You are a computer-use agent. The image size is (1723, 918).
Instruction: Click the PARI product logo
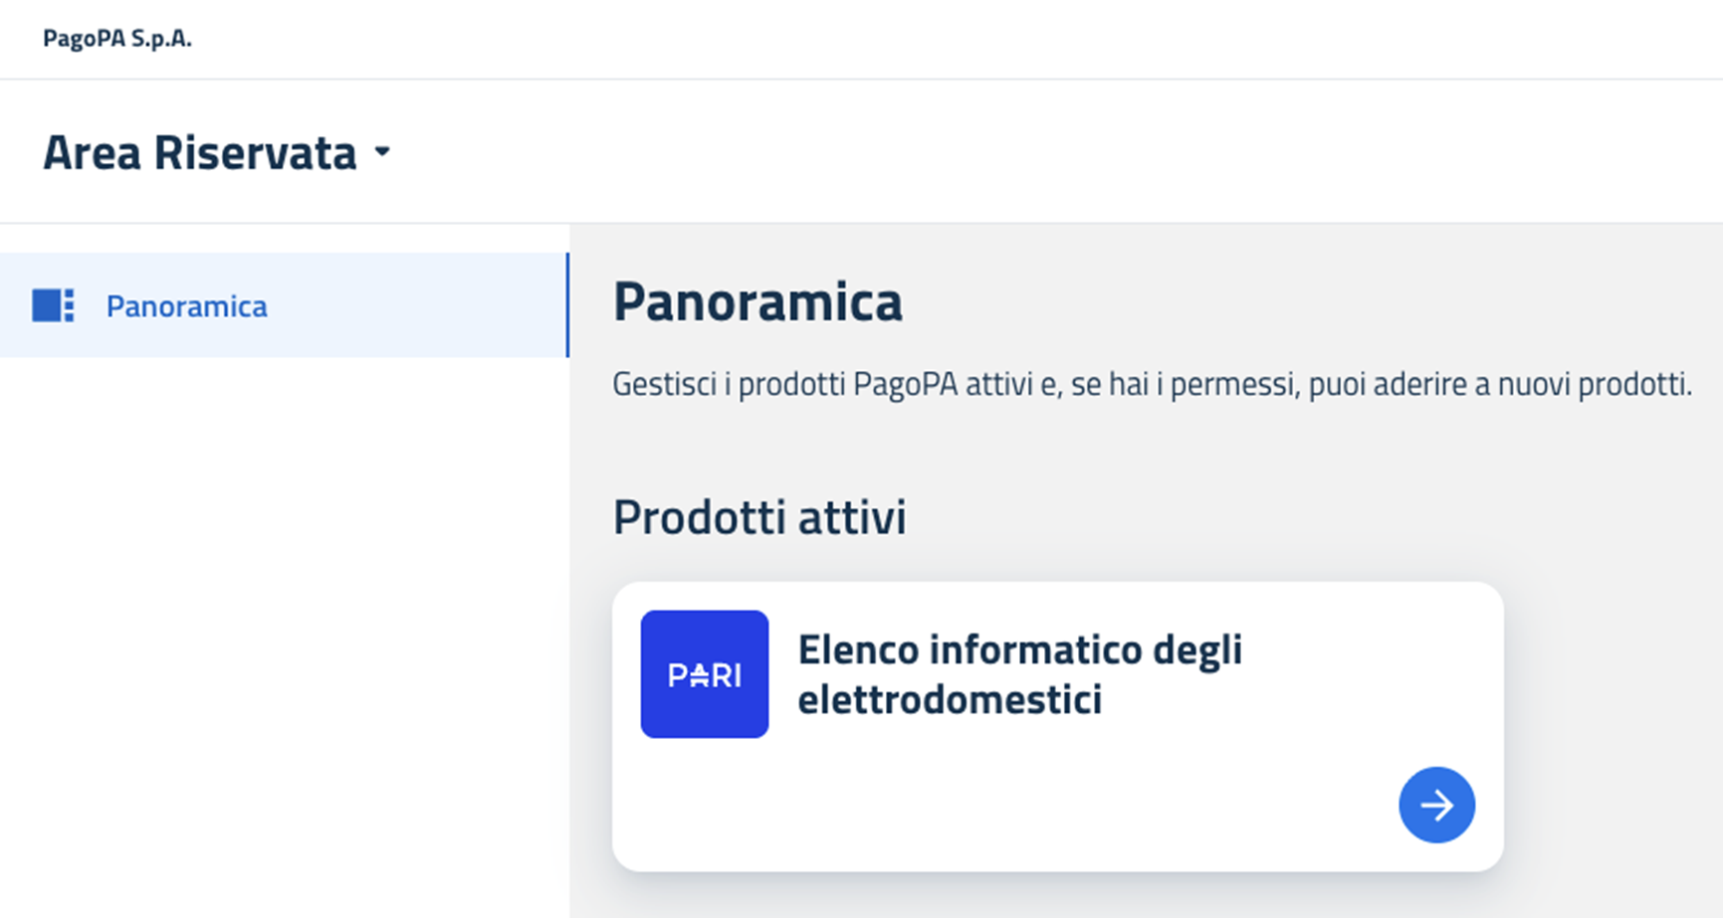coord(704,674)
